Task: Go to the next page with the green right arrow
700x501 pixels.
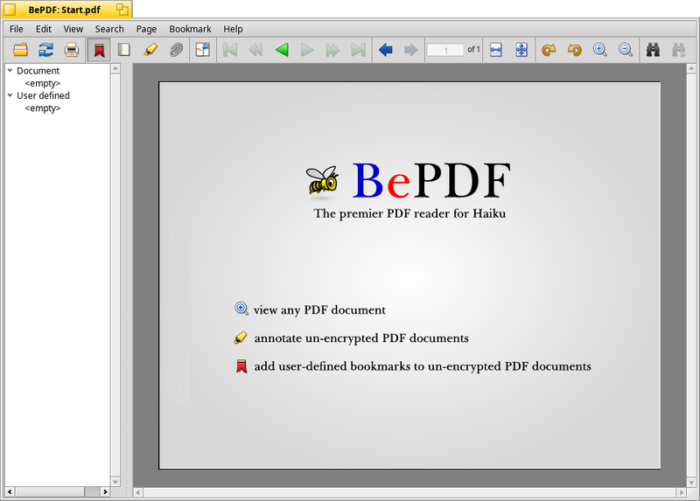Action: tap(307, 50)
